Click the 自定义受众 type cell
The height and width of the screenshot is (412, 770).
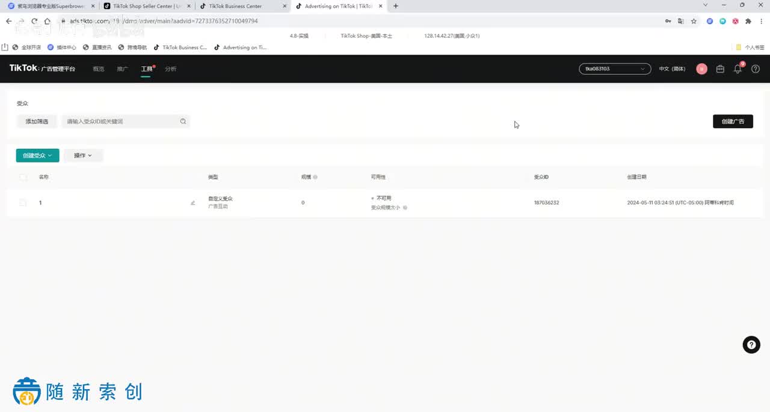[220, 199]
